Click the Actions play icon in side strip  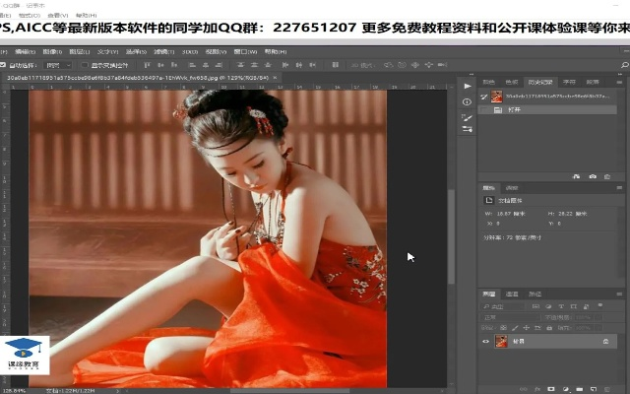pos(467,86)
